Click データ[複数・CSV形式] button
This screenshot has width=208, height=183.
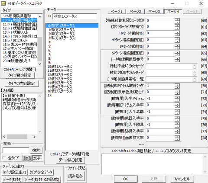coord(42,180)
